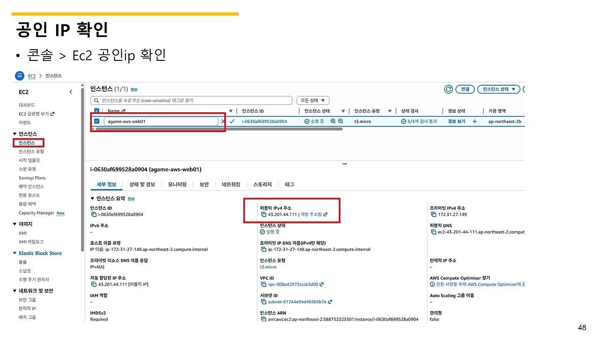
Task: Collapse the 인스턴스 요약 section
Action: point(92,198)
